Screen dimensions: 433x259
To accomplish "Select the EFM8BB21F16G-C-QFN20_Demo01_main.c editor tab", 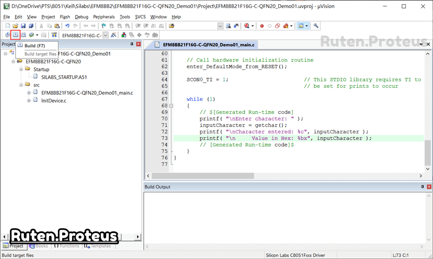I will click(205, 44).
